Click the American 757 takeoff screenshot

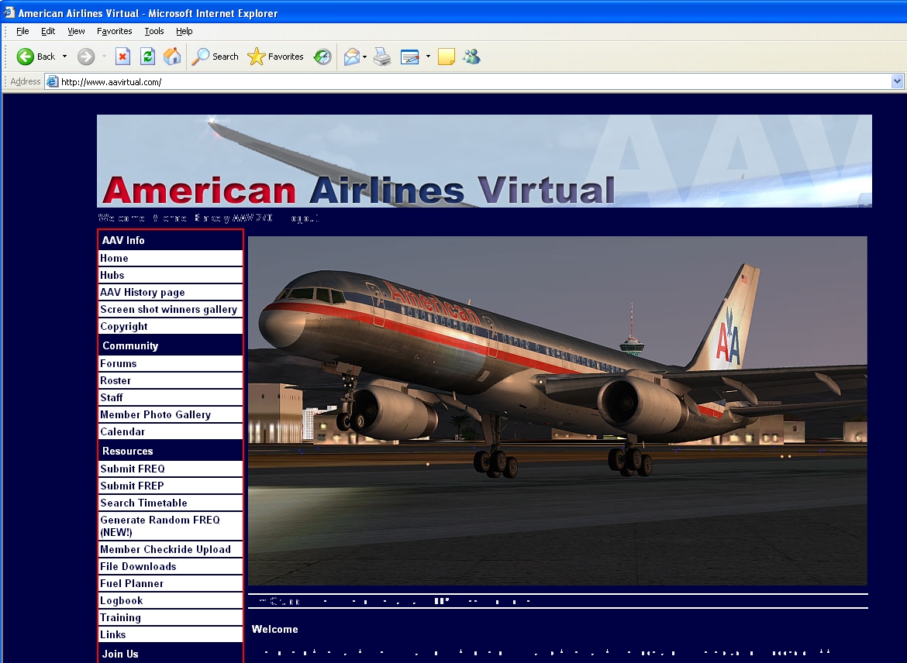[557, 411]
